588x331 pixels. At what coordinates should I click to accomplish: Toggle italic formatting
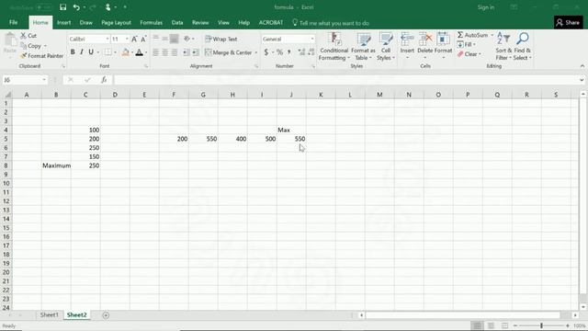[x=82, y=52]
